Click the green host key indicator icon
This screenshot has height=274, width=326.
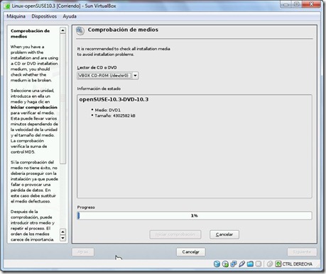(x=278, y=264)
